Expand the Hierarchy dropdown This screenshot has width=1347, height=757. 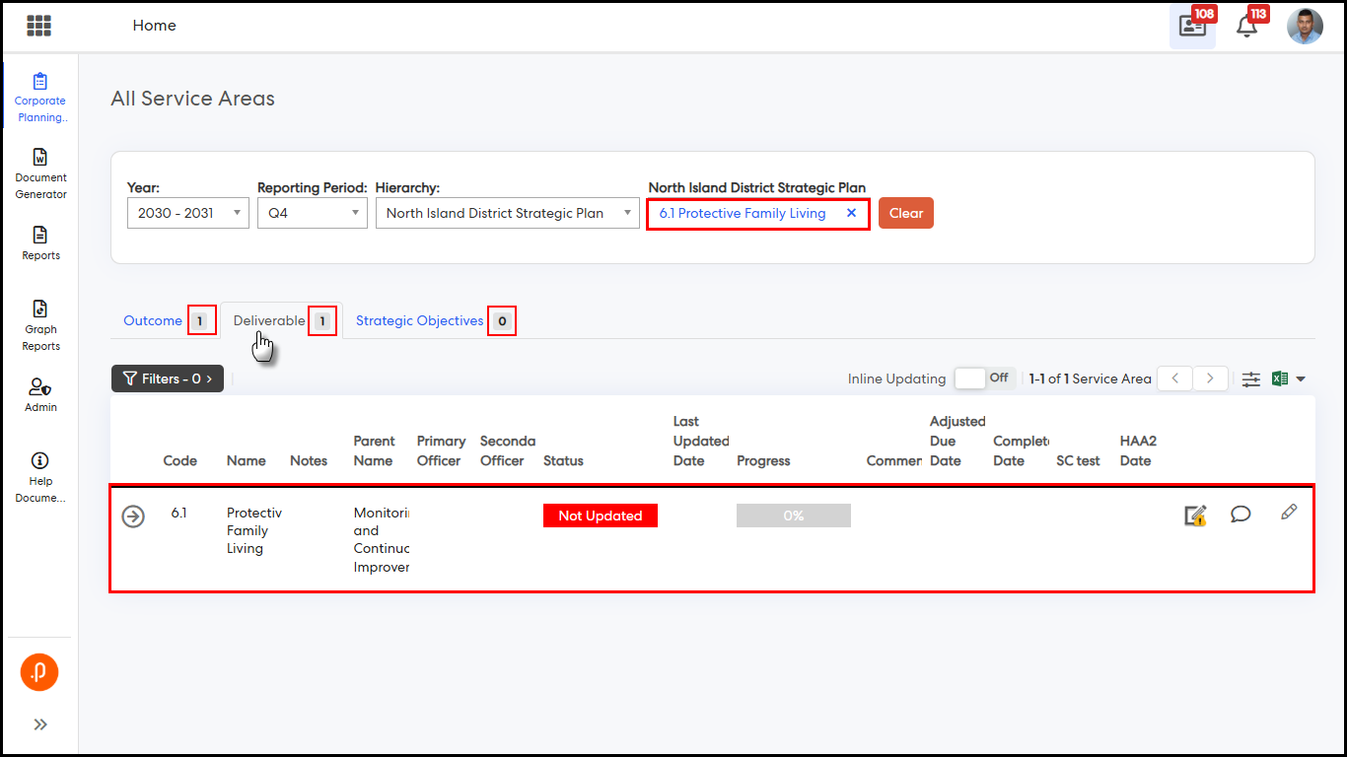click(x=507, y=213)
